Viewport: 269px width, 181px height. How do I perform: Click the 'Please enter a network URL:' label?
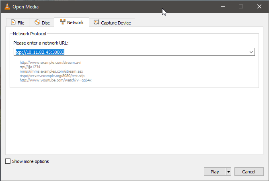pos(41,43)
